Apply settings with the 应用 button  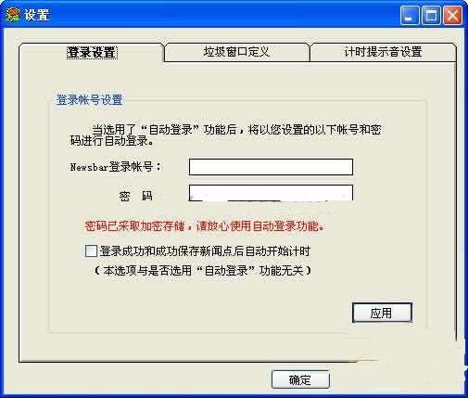[x=382, y=313]
